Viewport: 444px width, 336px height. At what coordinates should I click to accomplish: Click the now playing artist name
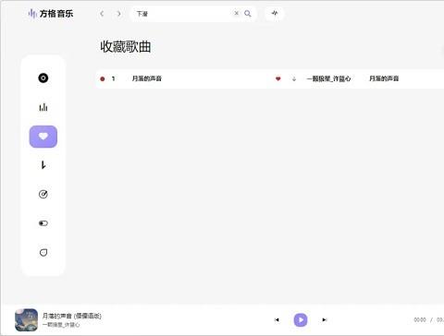[x=61, y=325]
